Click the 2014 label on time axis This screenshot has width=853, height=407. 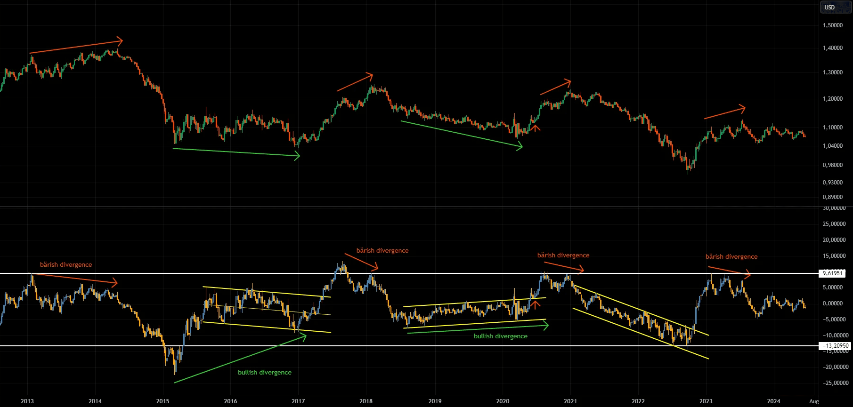click(x=95, y=401)
